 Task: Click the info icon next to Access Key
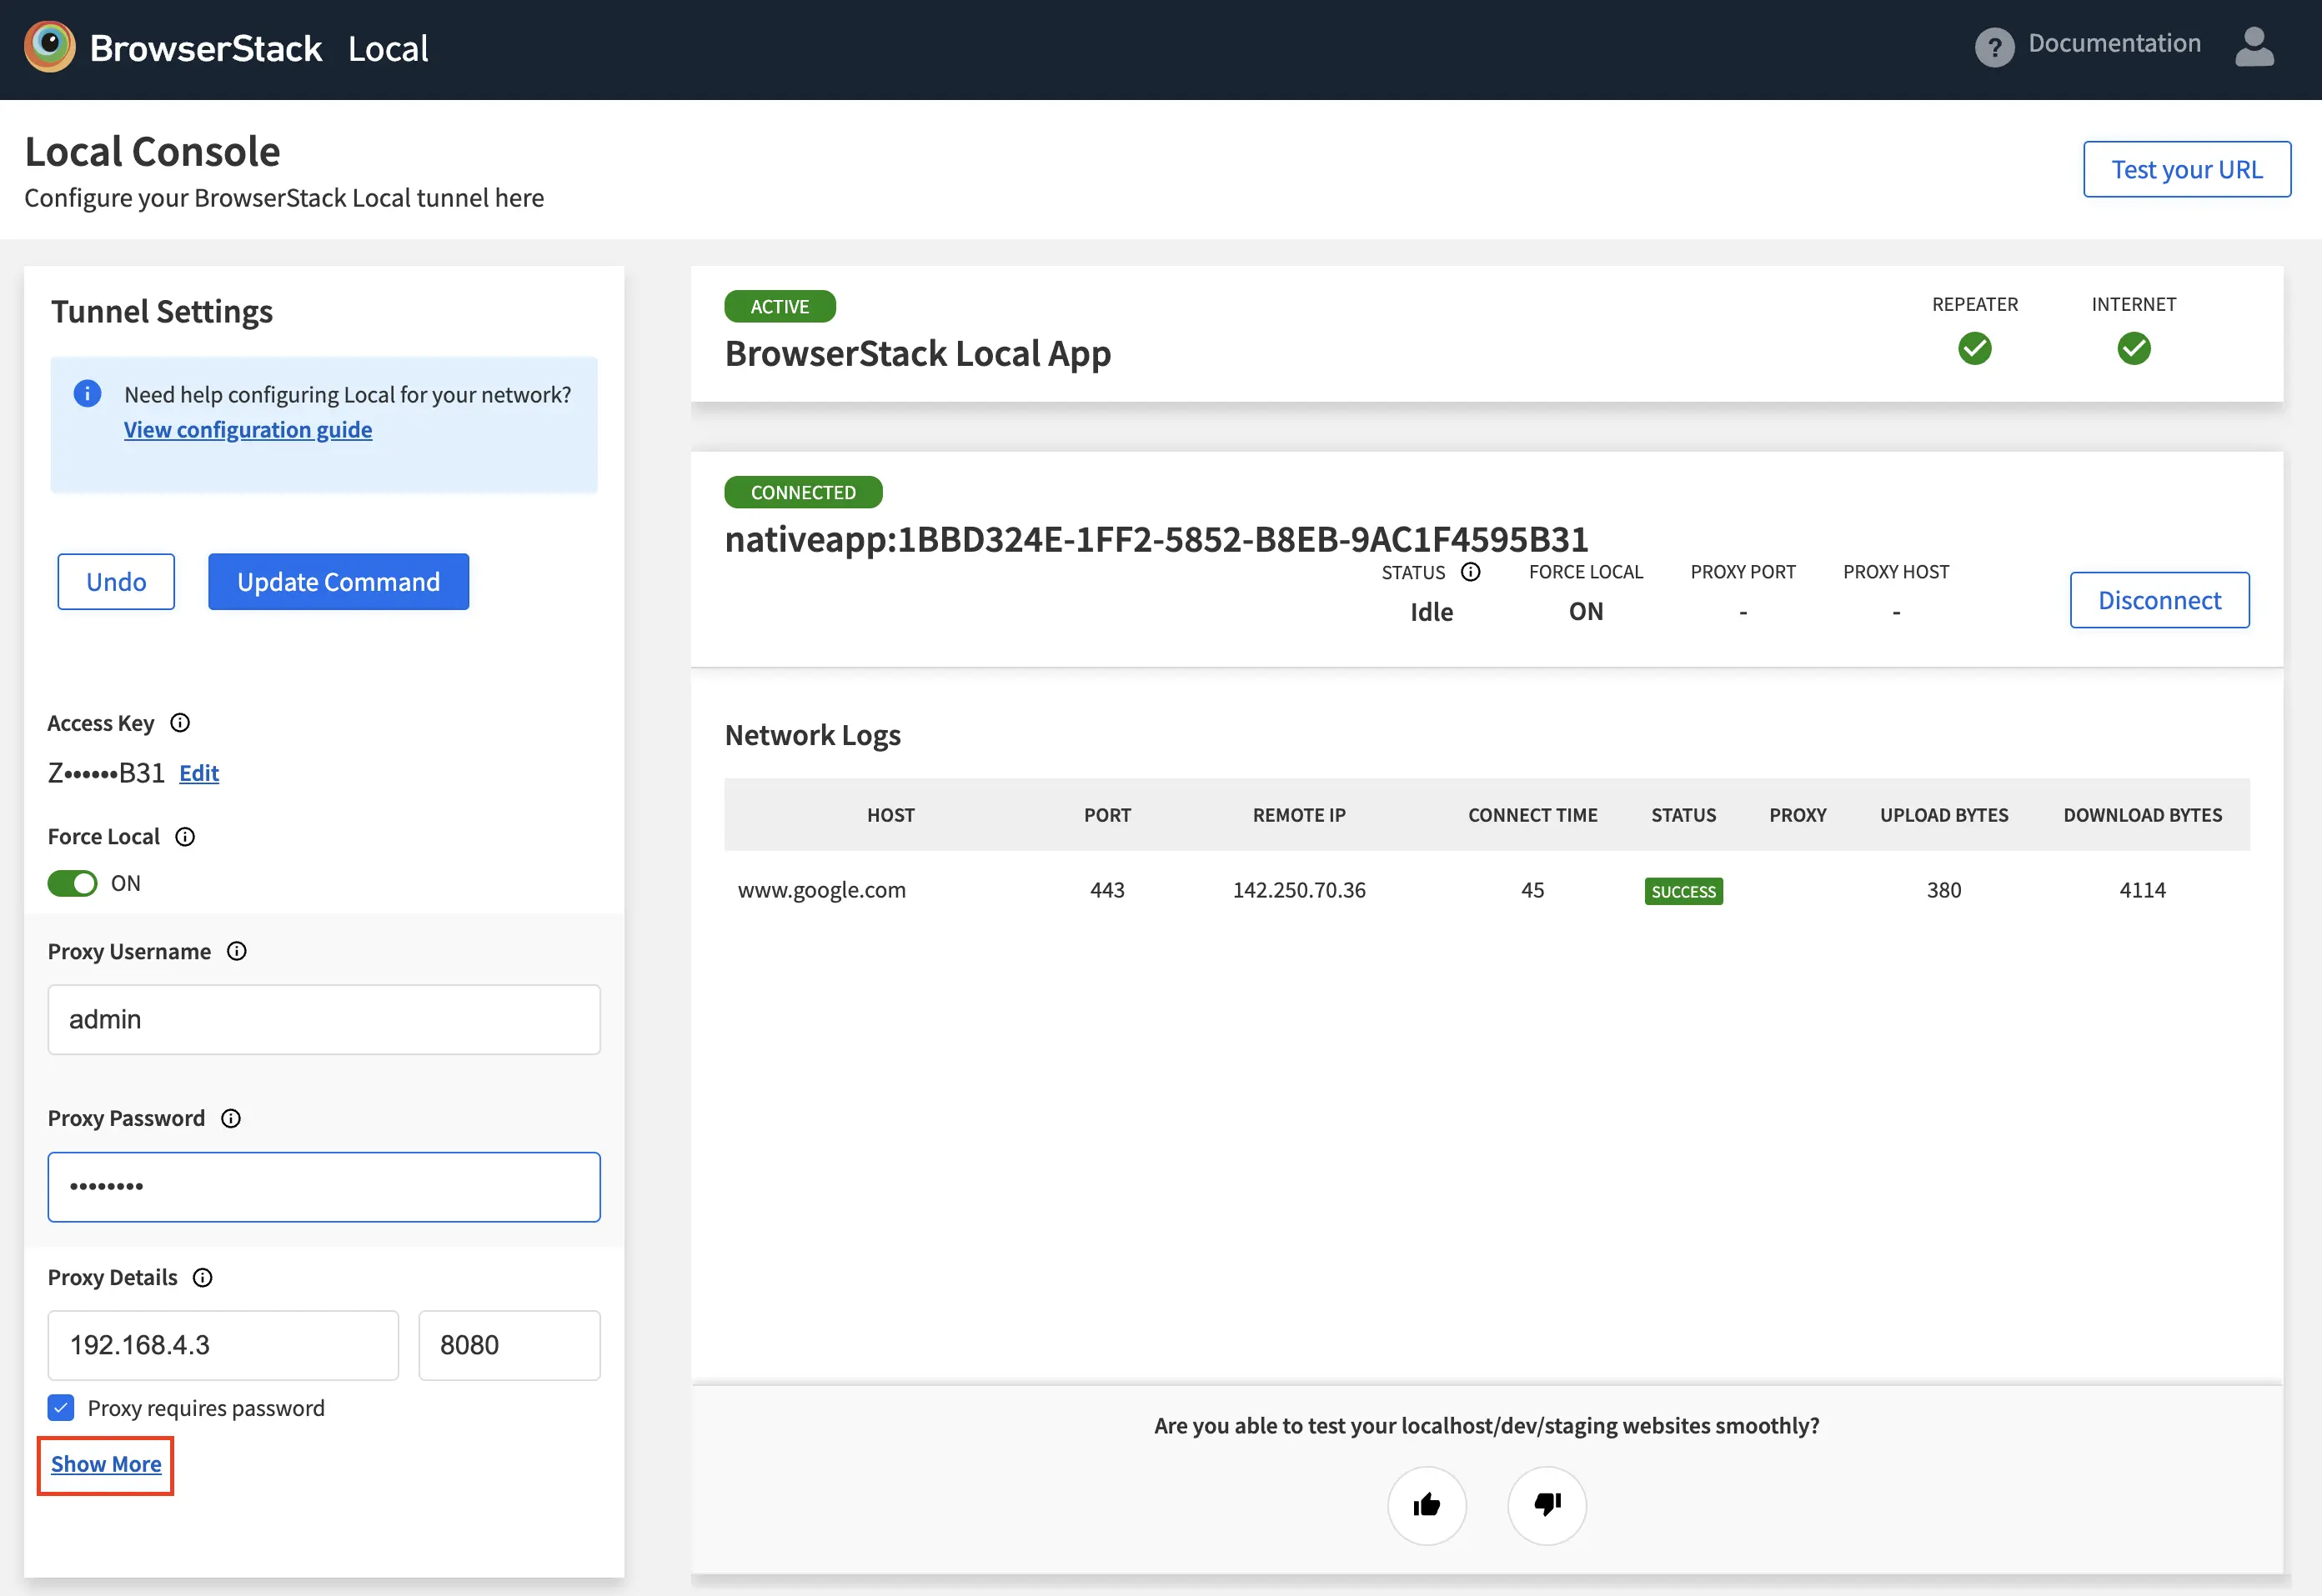pyautogui.click(x=180, y=723)
